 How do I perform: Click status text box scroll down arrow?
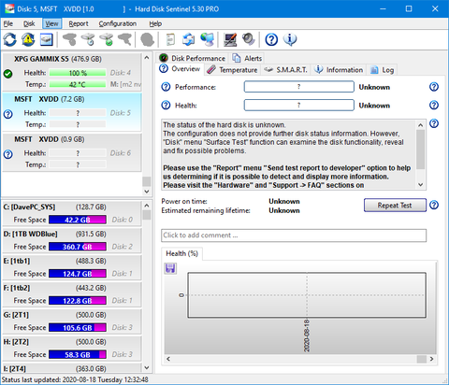pyautogui.click(x=421, y=185)
